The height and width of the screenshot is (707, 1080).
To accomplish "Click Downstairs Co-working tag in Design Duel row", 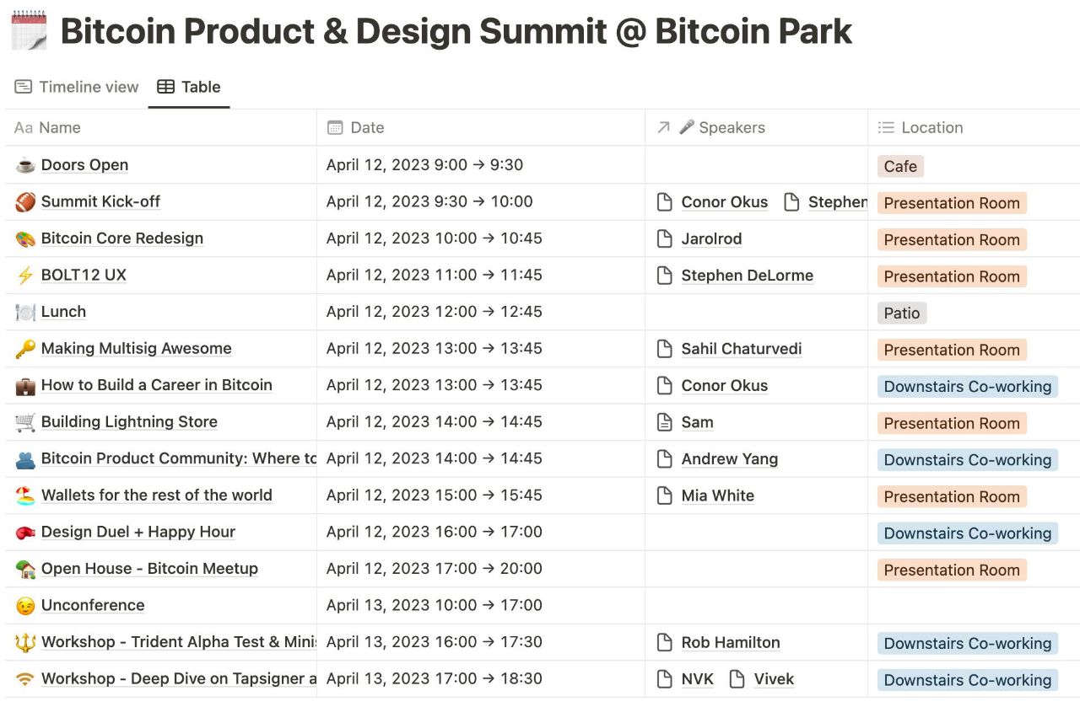I will click(968, 533).
